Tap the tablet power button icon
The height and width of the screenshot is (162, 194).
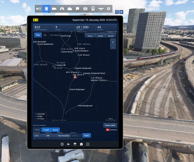point(62,144)
